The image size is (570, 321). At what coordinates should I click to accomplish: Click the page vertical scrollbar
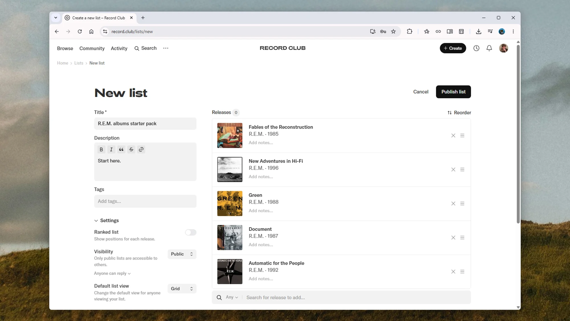coord(518,134)
